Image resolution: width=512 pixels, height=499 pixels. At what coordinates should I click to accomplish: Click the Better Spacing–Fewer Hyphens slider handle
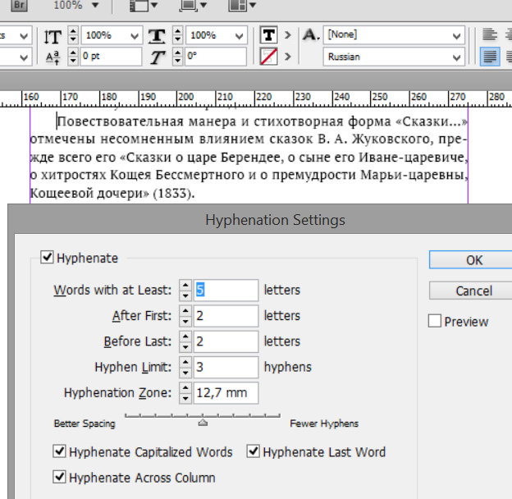(x=203, y=423)
